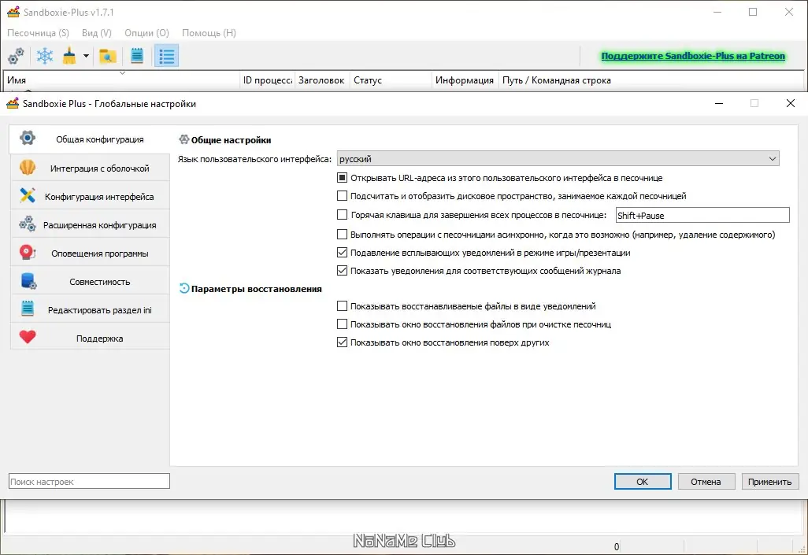Click the crossed pencil icon for Конфигурация интерфейса
Image resolution: width=808 pixels, height=555 pixels.
tap(28, 196)
